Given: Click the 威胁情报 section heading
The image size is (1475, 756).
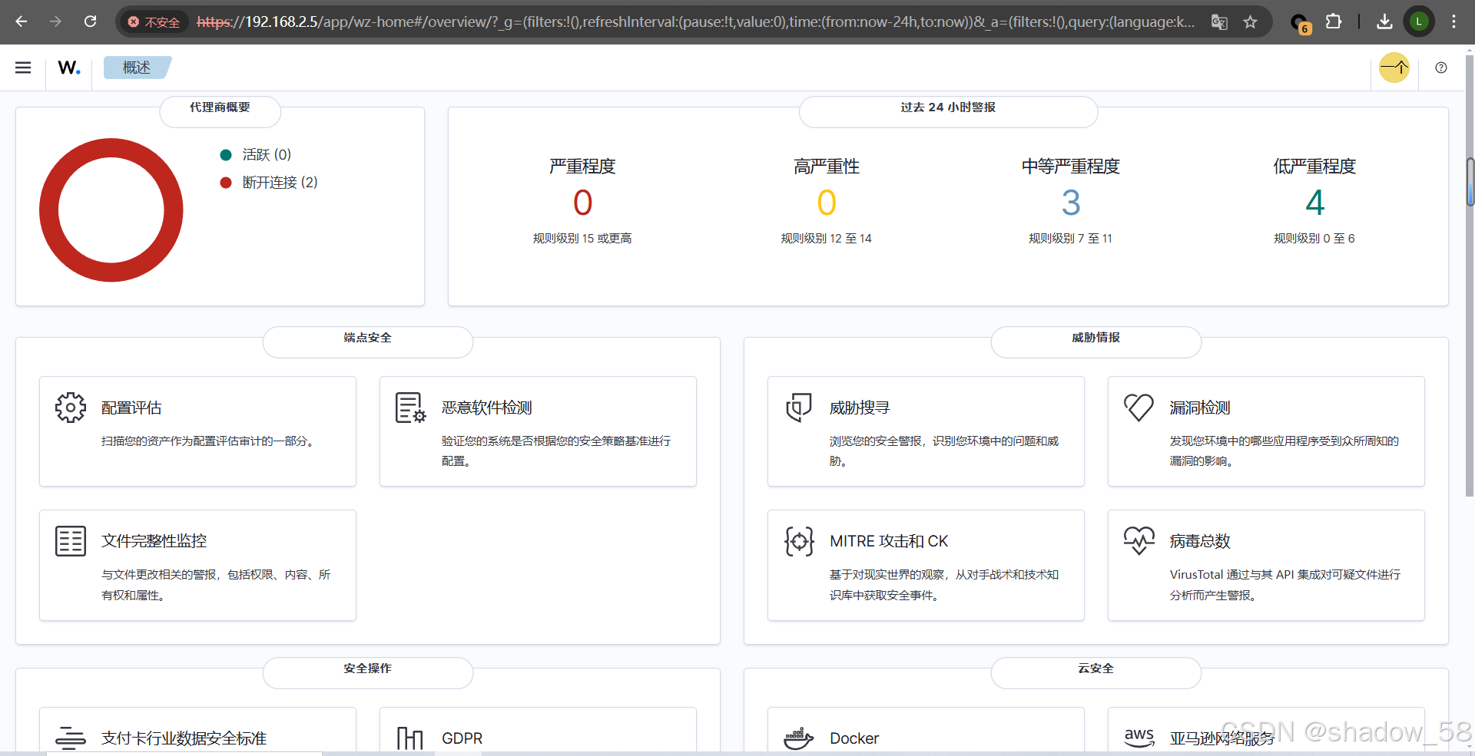Looking at the screenshot, I should [x=1096, y=338].
